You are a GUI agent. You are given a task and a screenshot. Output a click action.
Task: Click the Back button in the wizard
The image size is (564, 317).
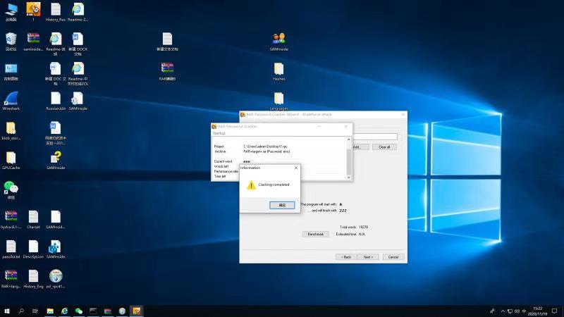(x=346, y=257)
